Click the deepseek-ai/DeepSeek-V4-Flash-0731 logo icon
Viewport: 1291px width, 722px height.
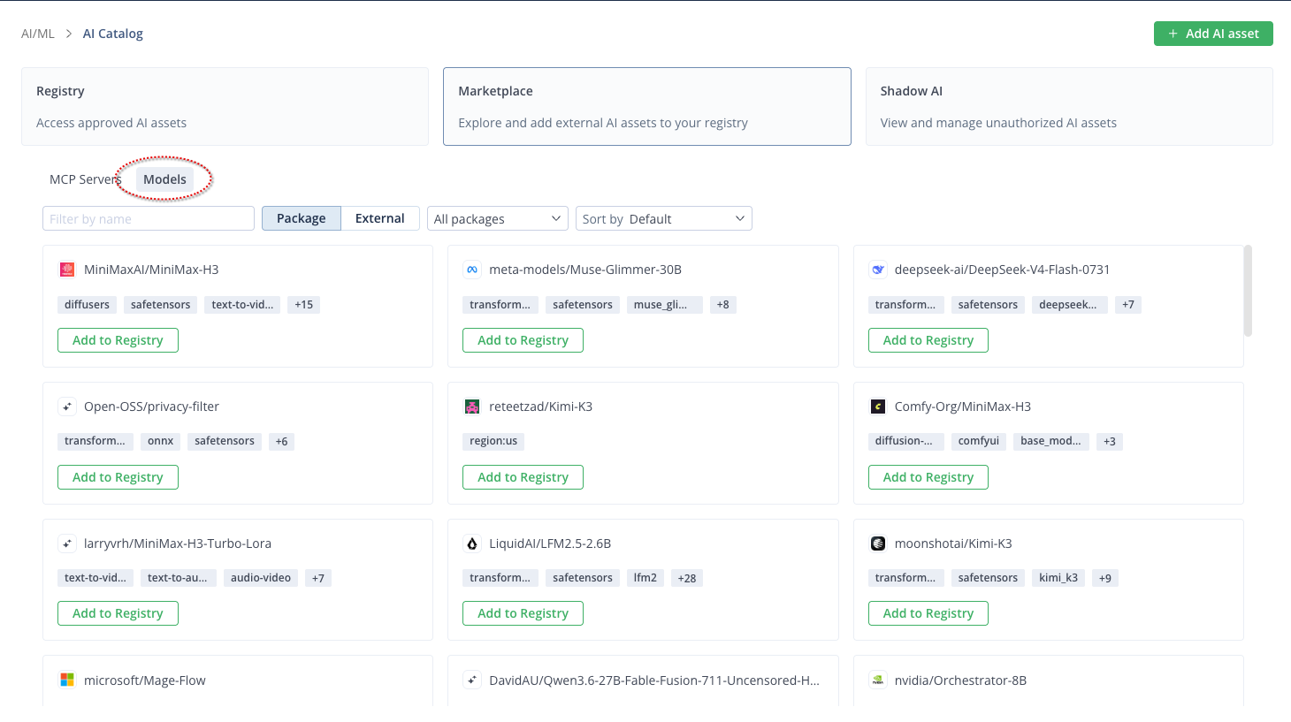click(878, 270)
